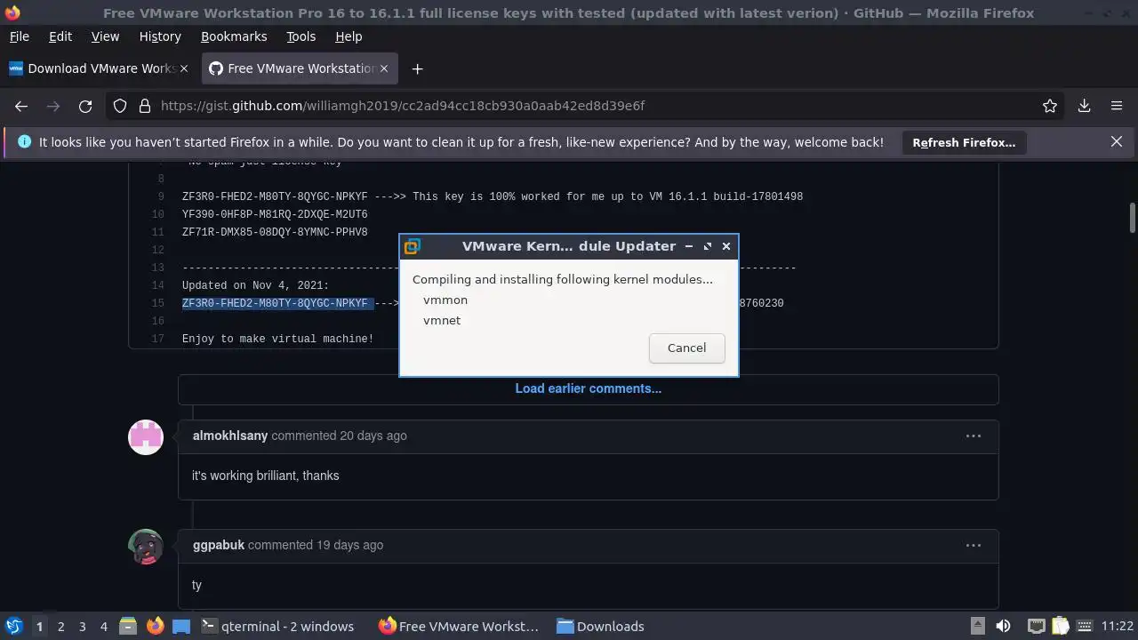1138x640 pixels.
Task: Click Load earlier comments link
Action: coord(588,388)
